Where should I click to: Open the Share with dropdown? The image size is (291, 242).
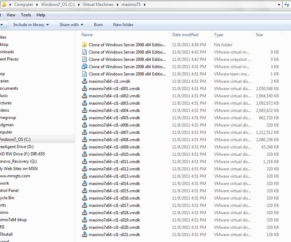point(71,25)
